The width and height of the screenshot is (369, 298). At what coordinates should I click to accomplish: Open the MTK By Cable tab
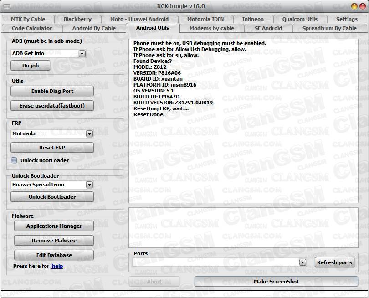(28, 19)
